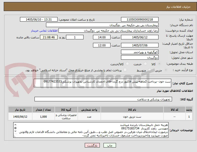This screenshot has width=197, height=152.
Task: Click the buyer notes scrollbar thumb
Action: click(15, 128)
